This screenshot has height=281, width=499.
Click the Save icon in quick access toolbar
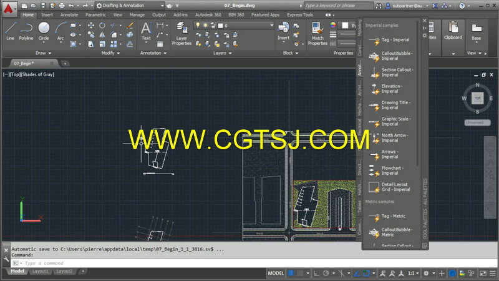click(43, 6)
